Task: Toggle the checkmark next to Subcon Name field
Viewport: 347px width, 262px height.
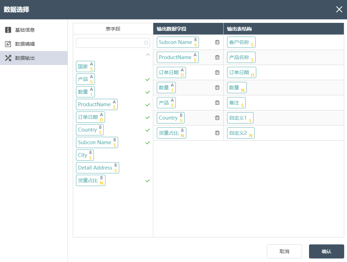Action: click(x=148, y=143)
